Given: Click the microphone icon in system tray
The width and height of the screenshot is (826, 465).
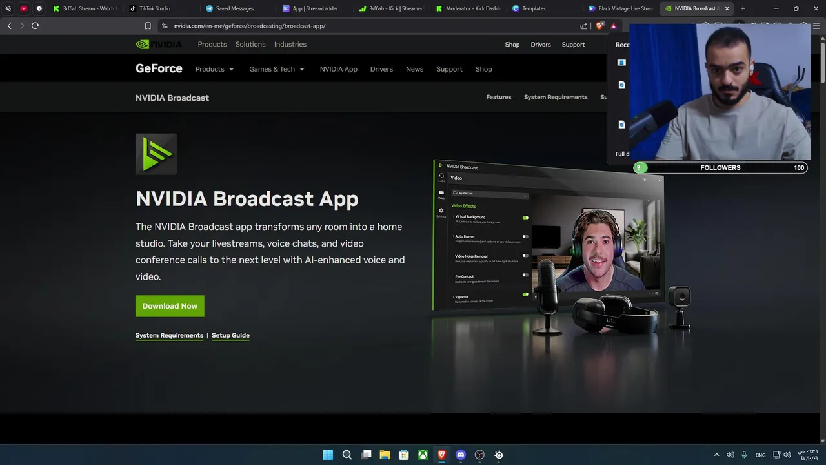Looking at the screenshot, I should pyautogui.click(x=744, y=455).
